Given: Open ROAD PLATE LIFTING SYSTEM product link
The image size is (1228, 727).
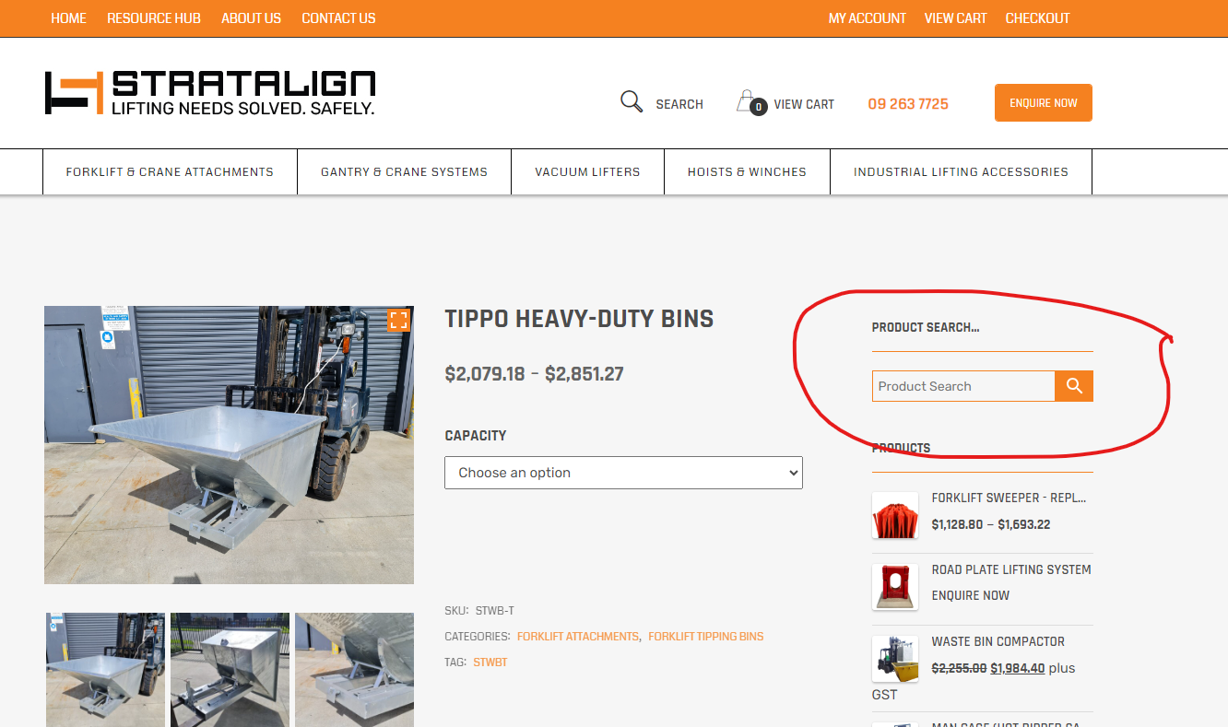Looking at the screenshot, I should pos(1011,569).
